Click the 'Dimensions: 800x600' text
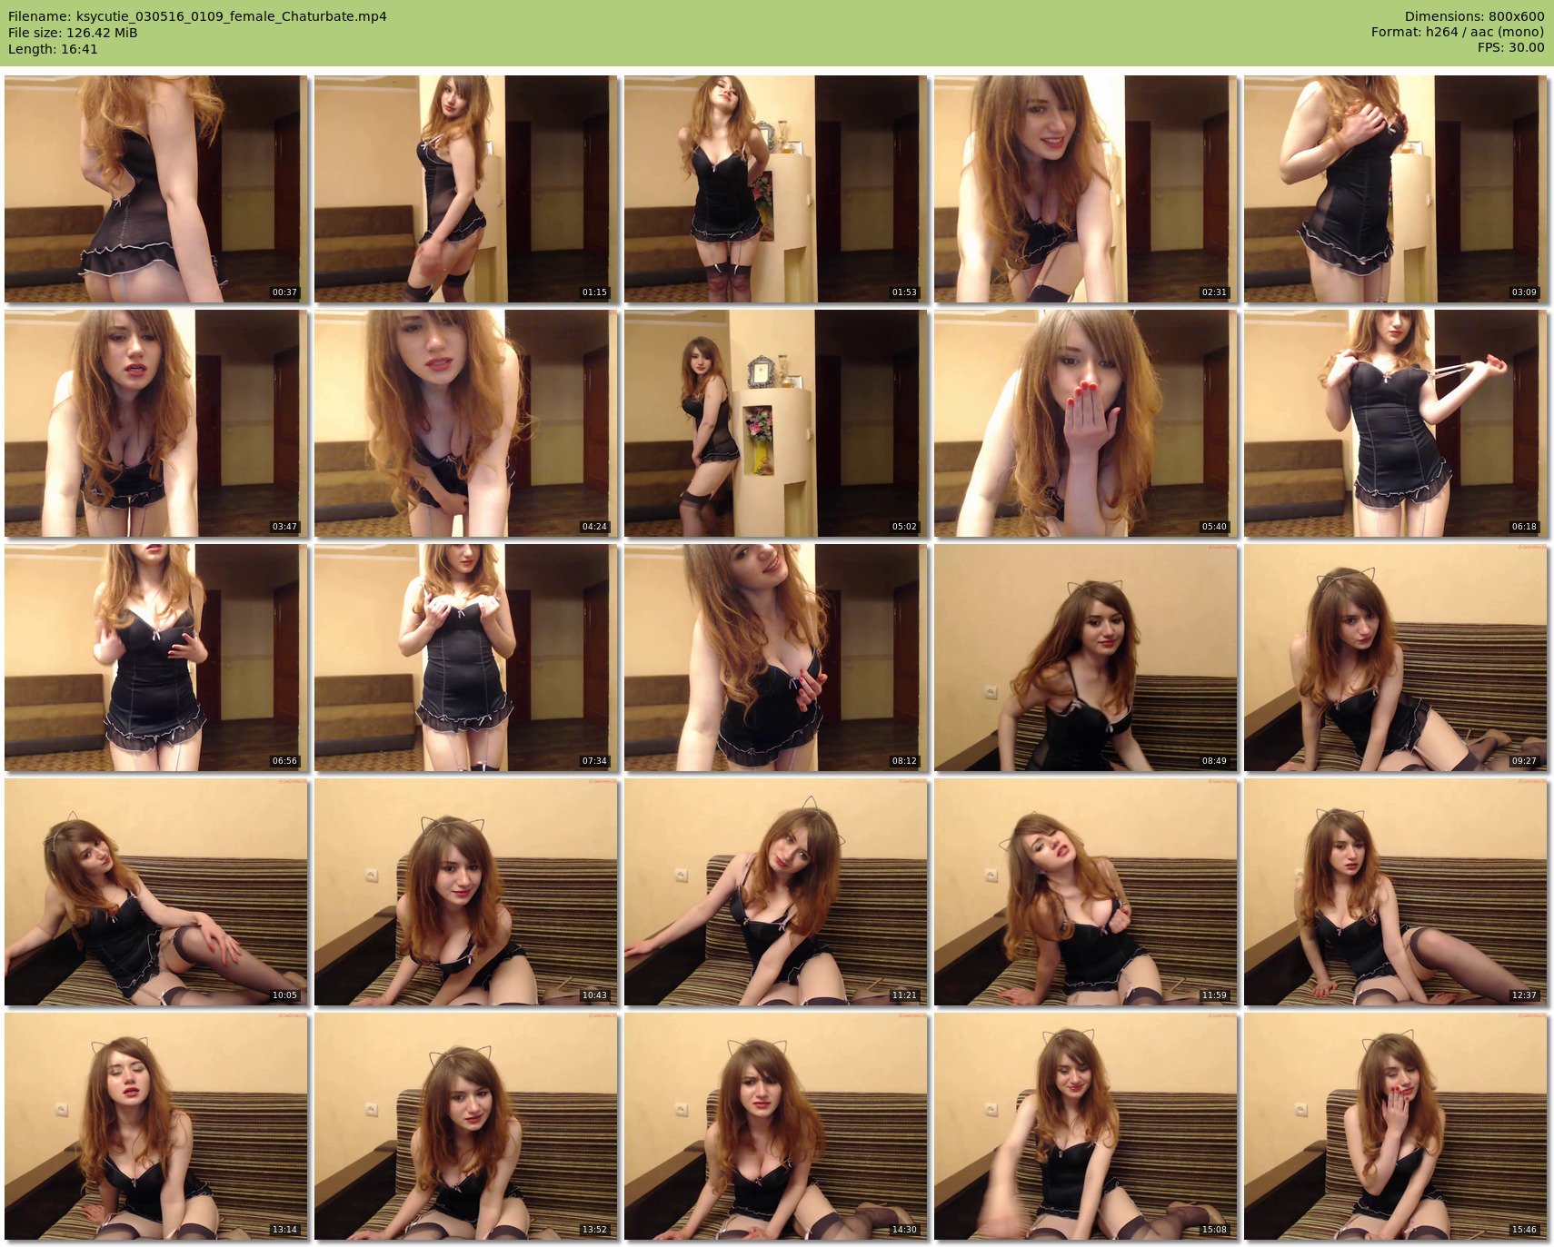1554x1247 pixels. (1474, 16)
